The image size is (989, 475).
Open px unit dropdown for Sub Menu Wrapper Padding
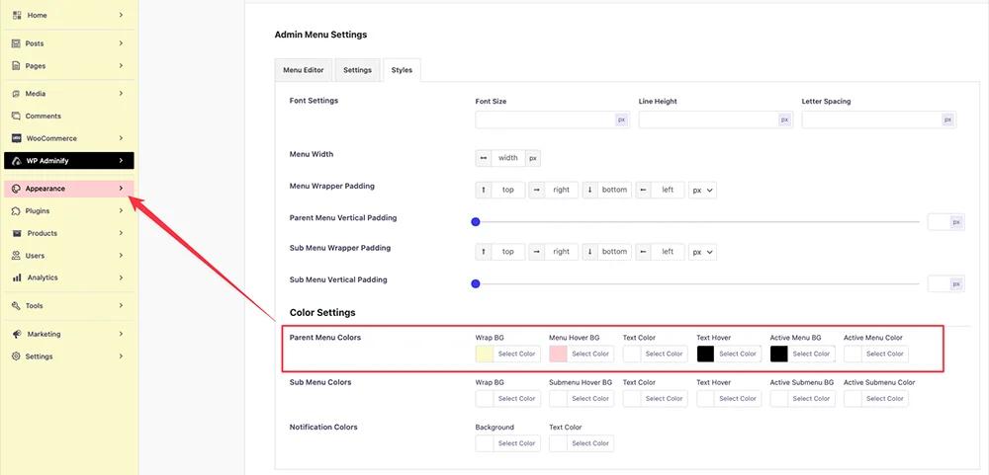tap(702, 252)
